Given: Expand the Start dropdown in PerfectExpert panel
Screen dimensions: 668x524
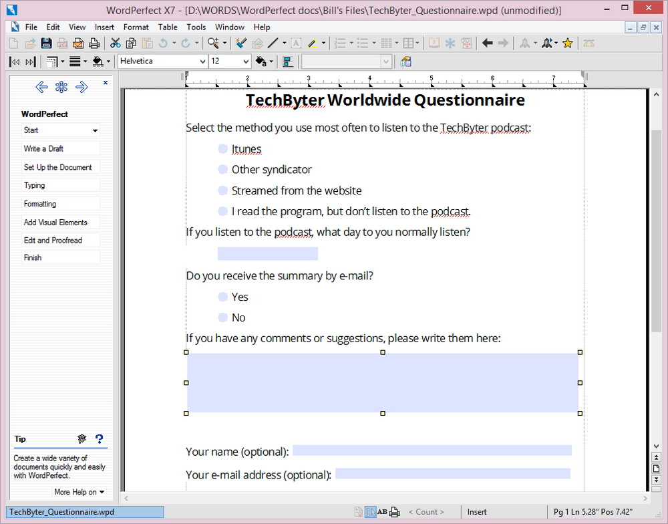Looking at the screenshot, I should pyautogui.click(x=96, y=130).
